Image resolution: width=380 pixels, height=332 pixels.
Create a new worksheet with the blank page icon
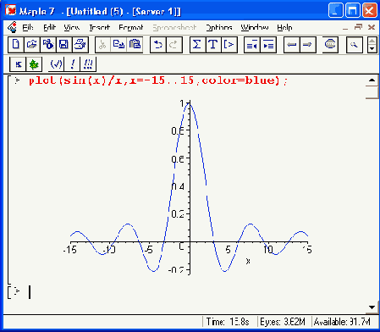pyautogui.click(x=16, y=45)
